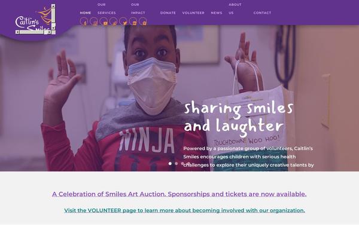Screen dimensions: 359x239
Task: Open the Volunteer menu item
Action: (193, 13)
